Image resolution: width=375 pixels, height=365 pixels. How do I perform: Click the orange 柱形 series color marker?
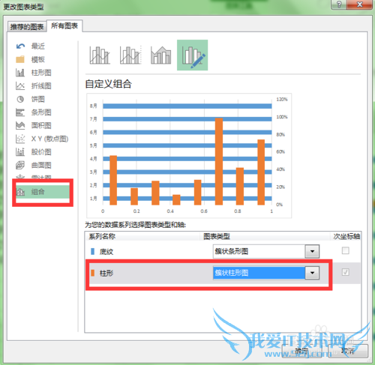click(92, 273)
